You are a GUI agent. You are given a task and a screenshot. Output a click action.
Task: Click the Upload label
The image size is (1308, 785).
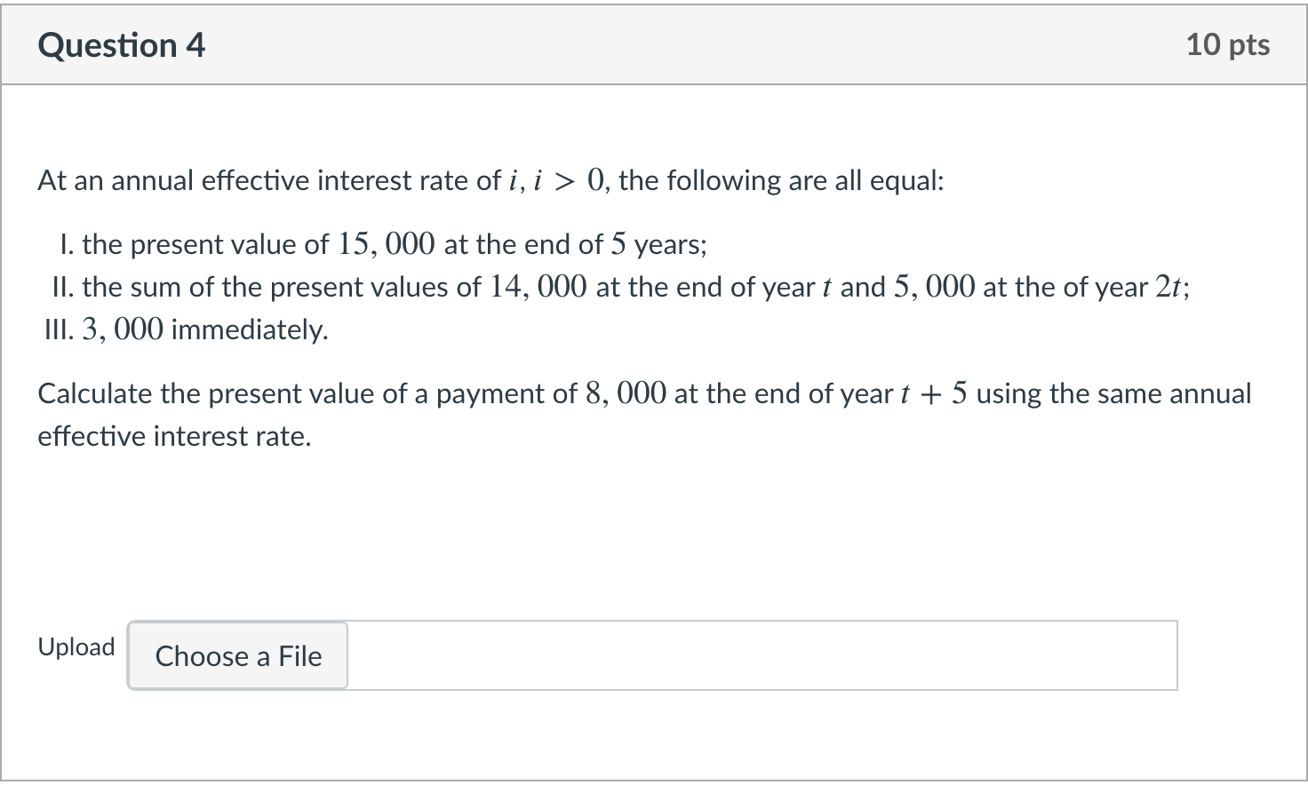(x=76, y=647)
